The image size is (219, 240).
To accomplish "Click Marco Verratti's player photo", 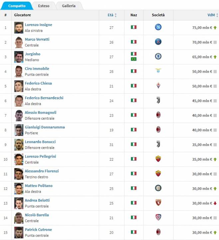I will pyautogui.click(x=19, y=42).
